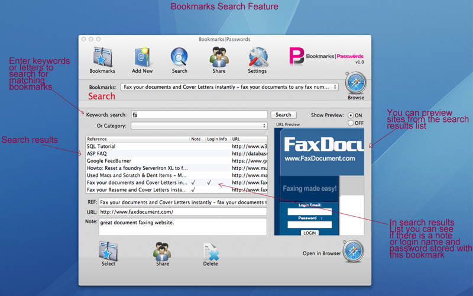This screenshot has width=473, height=296.
Task: Click the Select bookmark folder icon
Action: 108,251
